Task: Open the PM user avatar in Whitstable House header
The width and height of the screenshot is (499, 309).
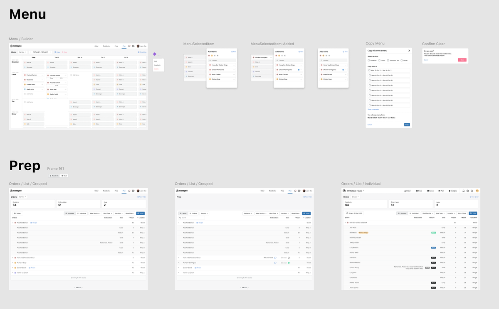Action: [x=477, y=191]
